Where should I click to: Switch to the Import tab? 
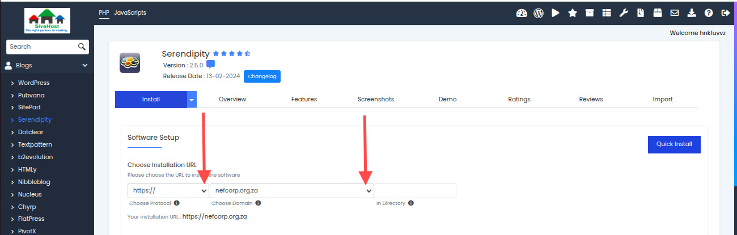coord(663,99)
